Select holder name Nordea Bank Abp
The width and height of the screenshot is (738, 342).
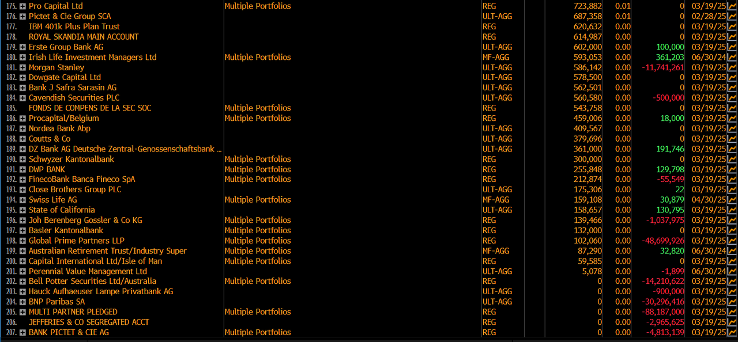click(x=59, y=129)
